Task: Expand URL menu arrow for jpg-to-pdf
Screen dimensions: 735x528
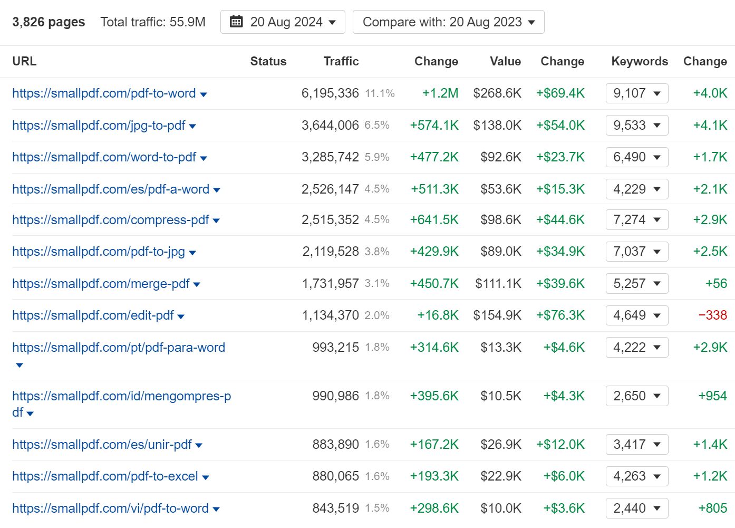Action: (192, 127)
